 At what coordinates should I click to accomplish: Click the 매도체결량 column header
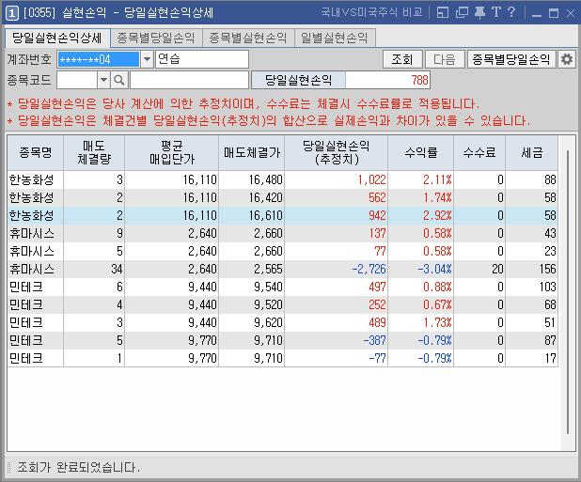pyautogui.click(x=94, y=152)
